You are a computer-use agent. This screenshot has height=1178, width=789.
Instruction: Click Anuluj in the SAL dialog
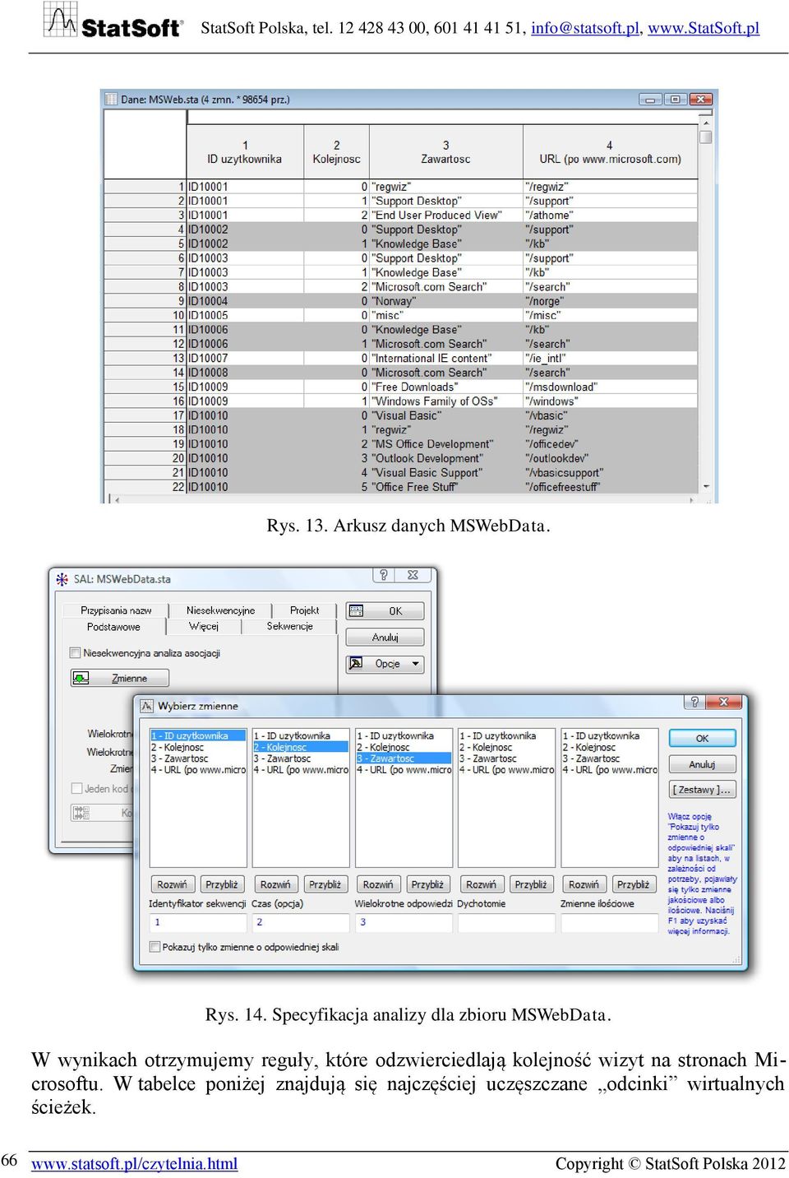385,638
